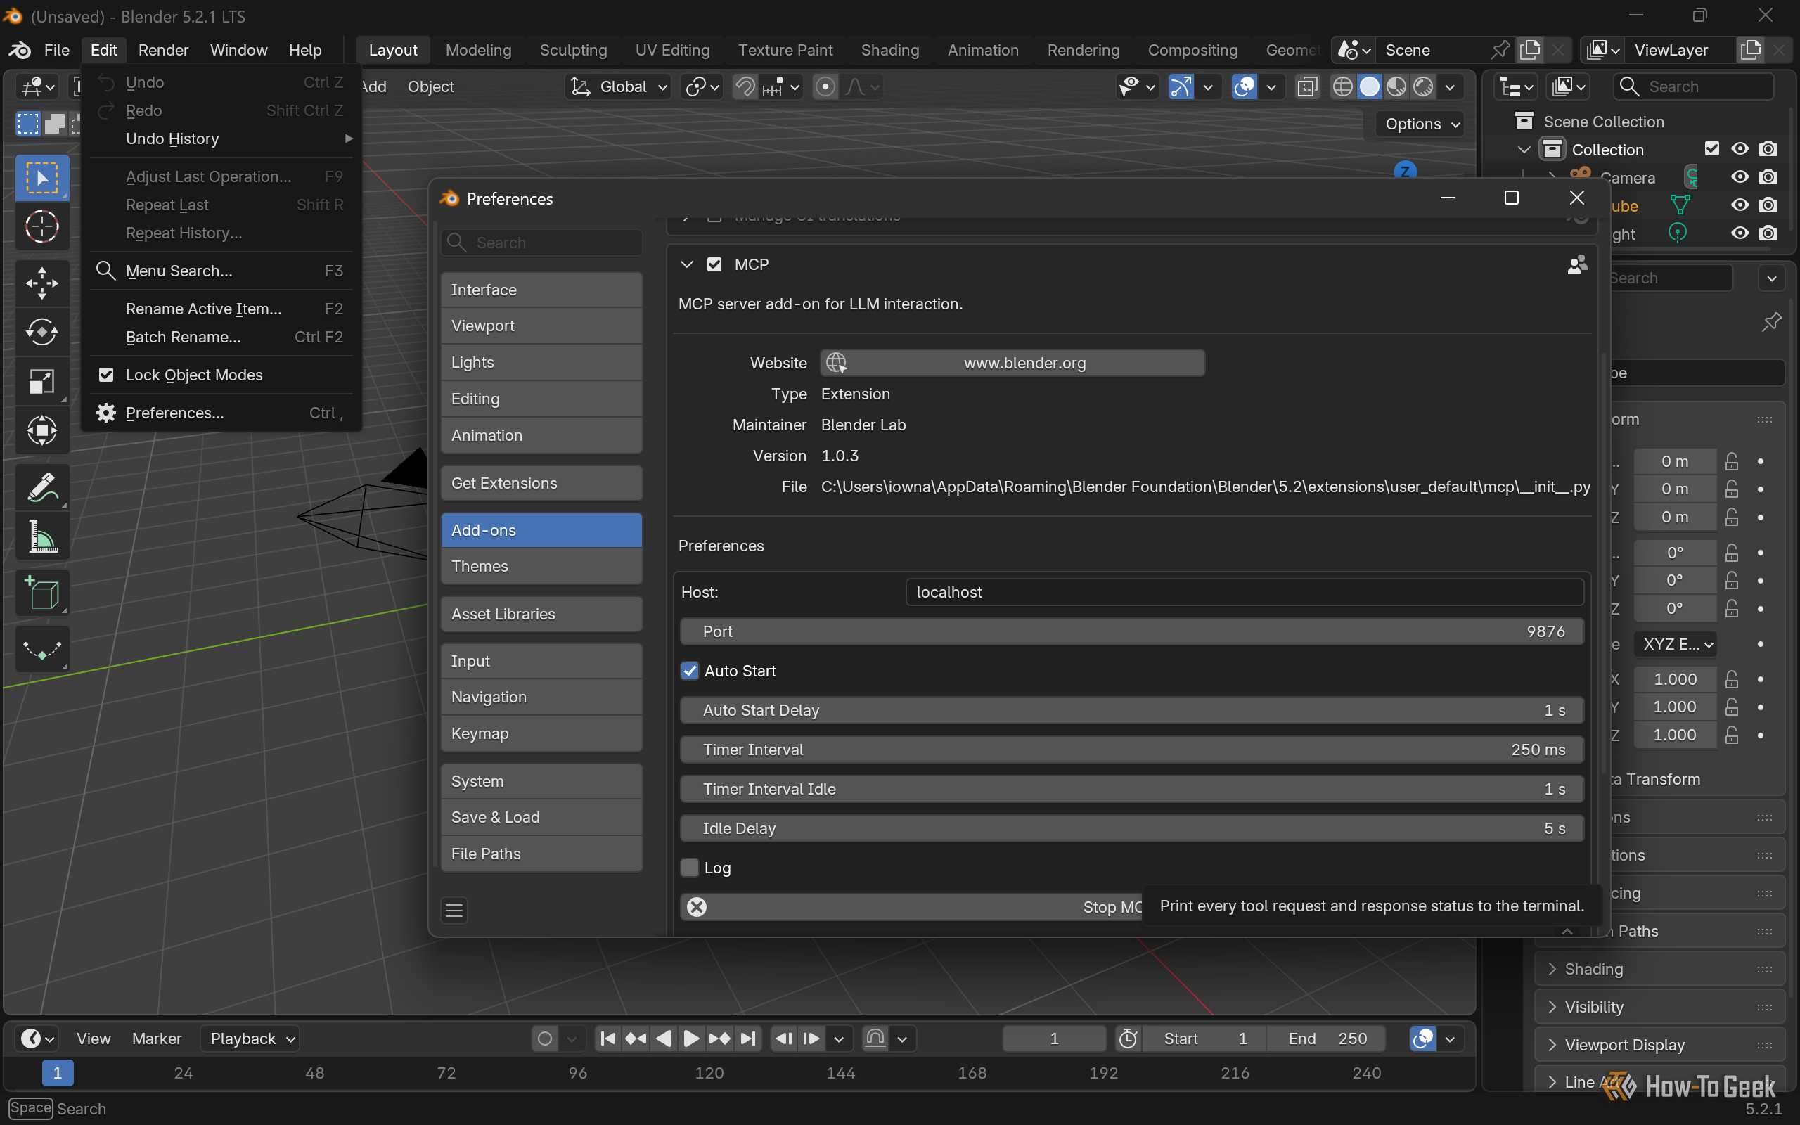Toggle X-ray view icon
Screen dimensions: 1800x1125
pos(1307,87)
